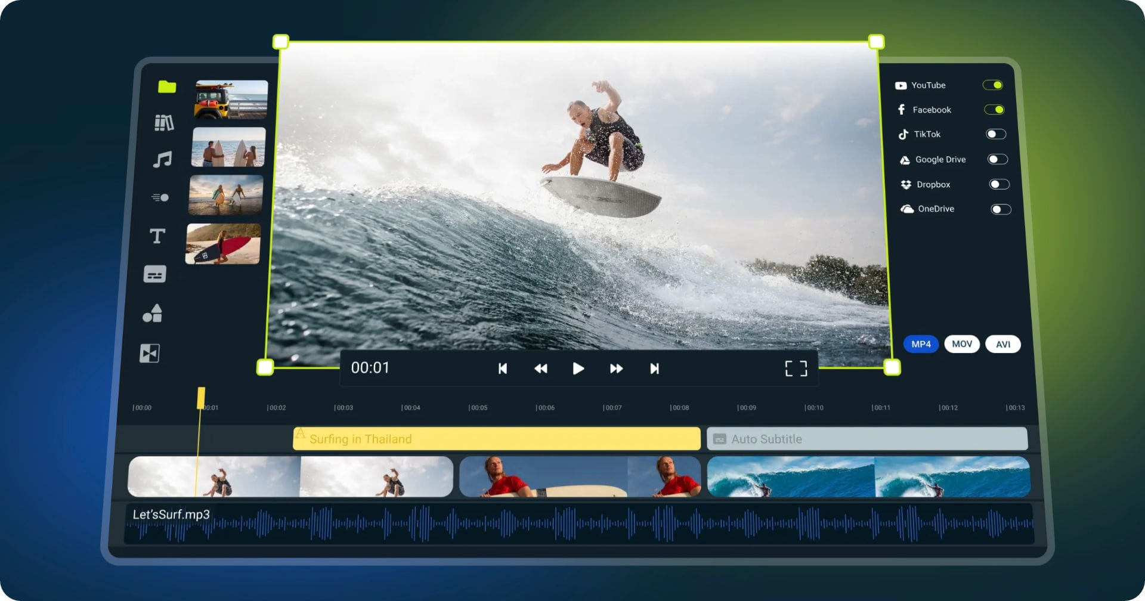
Task: Open the transitions panel
Action: pos(150,353)
